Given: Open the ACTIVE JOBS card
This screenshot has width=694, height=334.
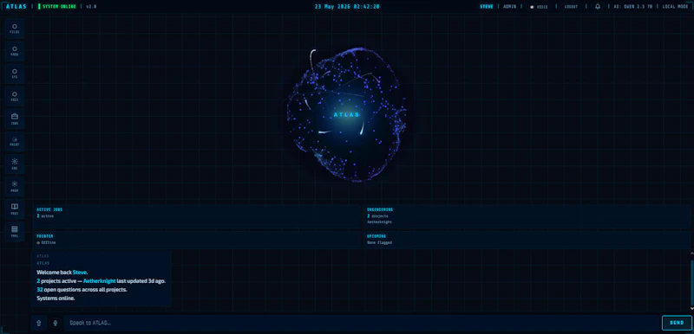Looking at the screenshot, I should (x=197, y=216).
